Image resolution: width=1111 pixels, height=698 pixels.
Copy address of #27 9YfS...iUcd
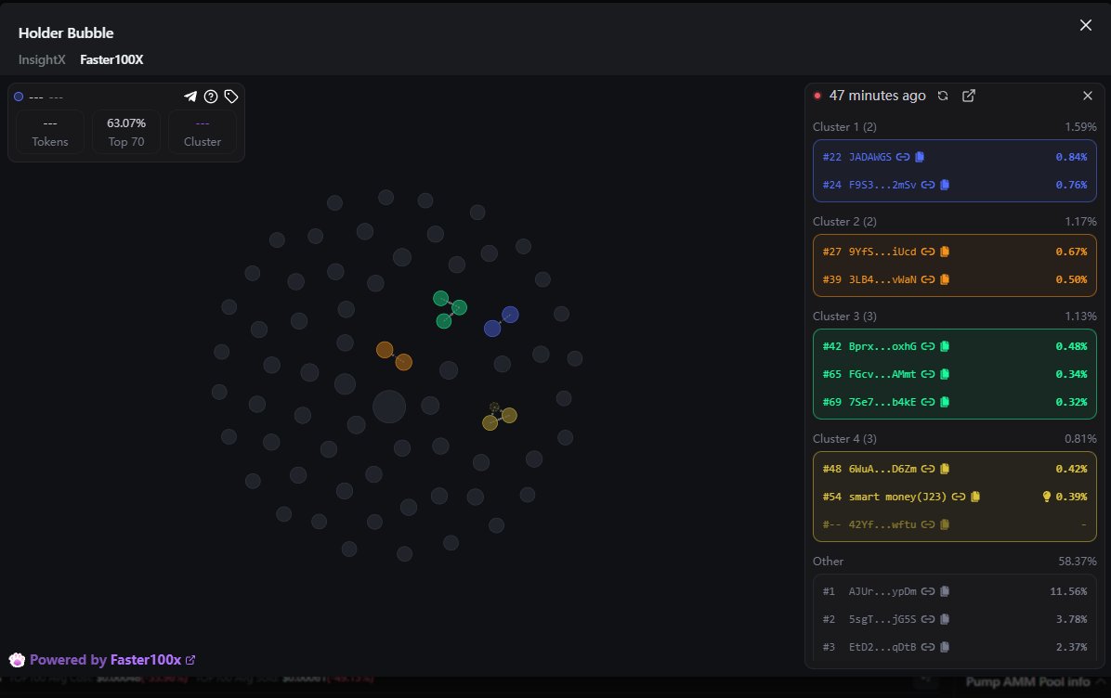tap(945, 252)
